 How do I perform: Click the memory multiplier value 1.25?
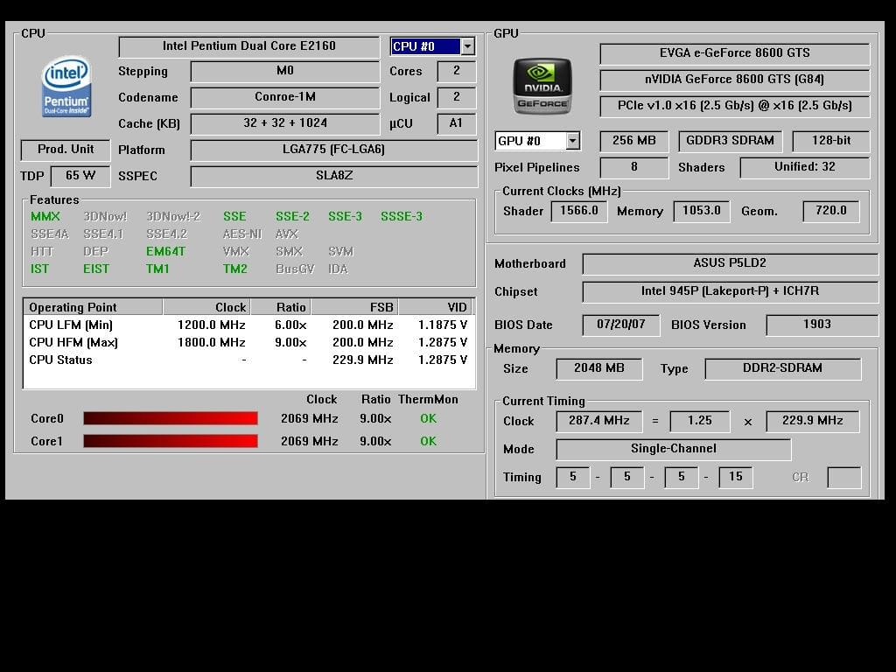coord(699,421)
